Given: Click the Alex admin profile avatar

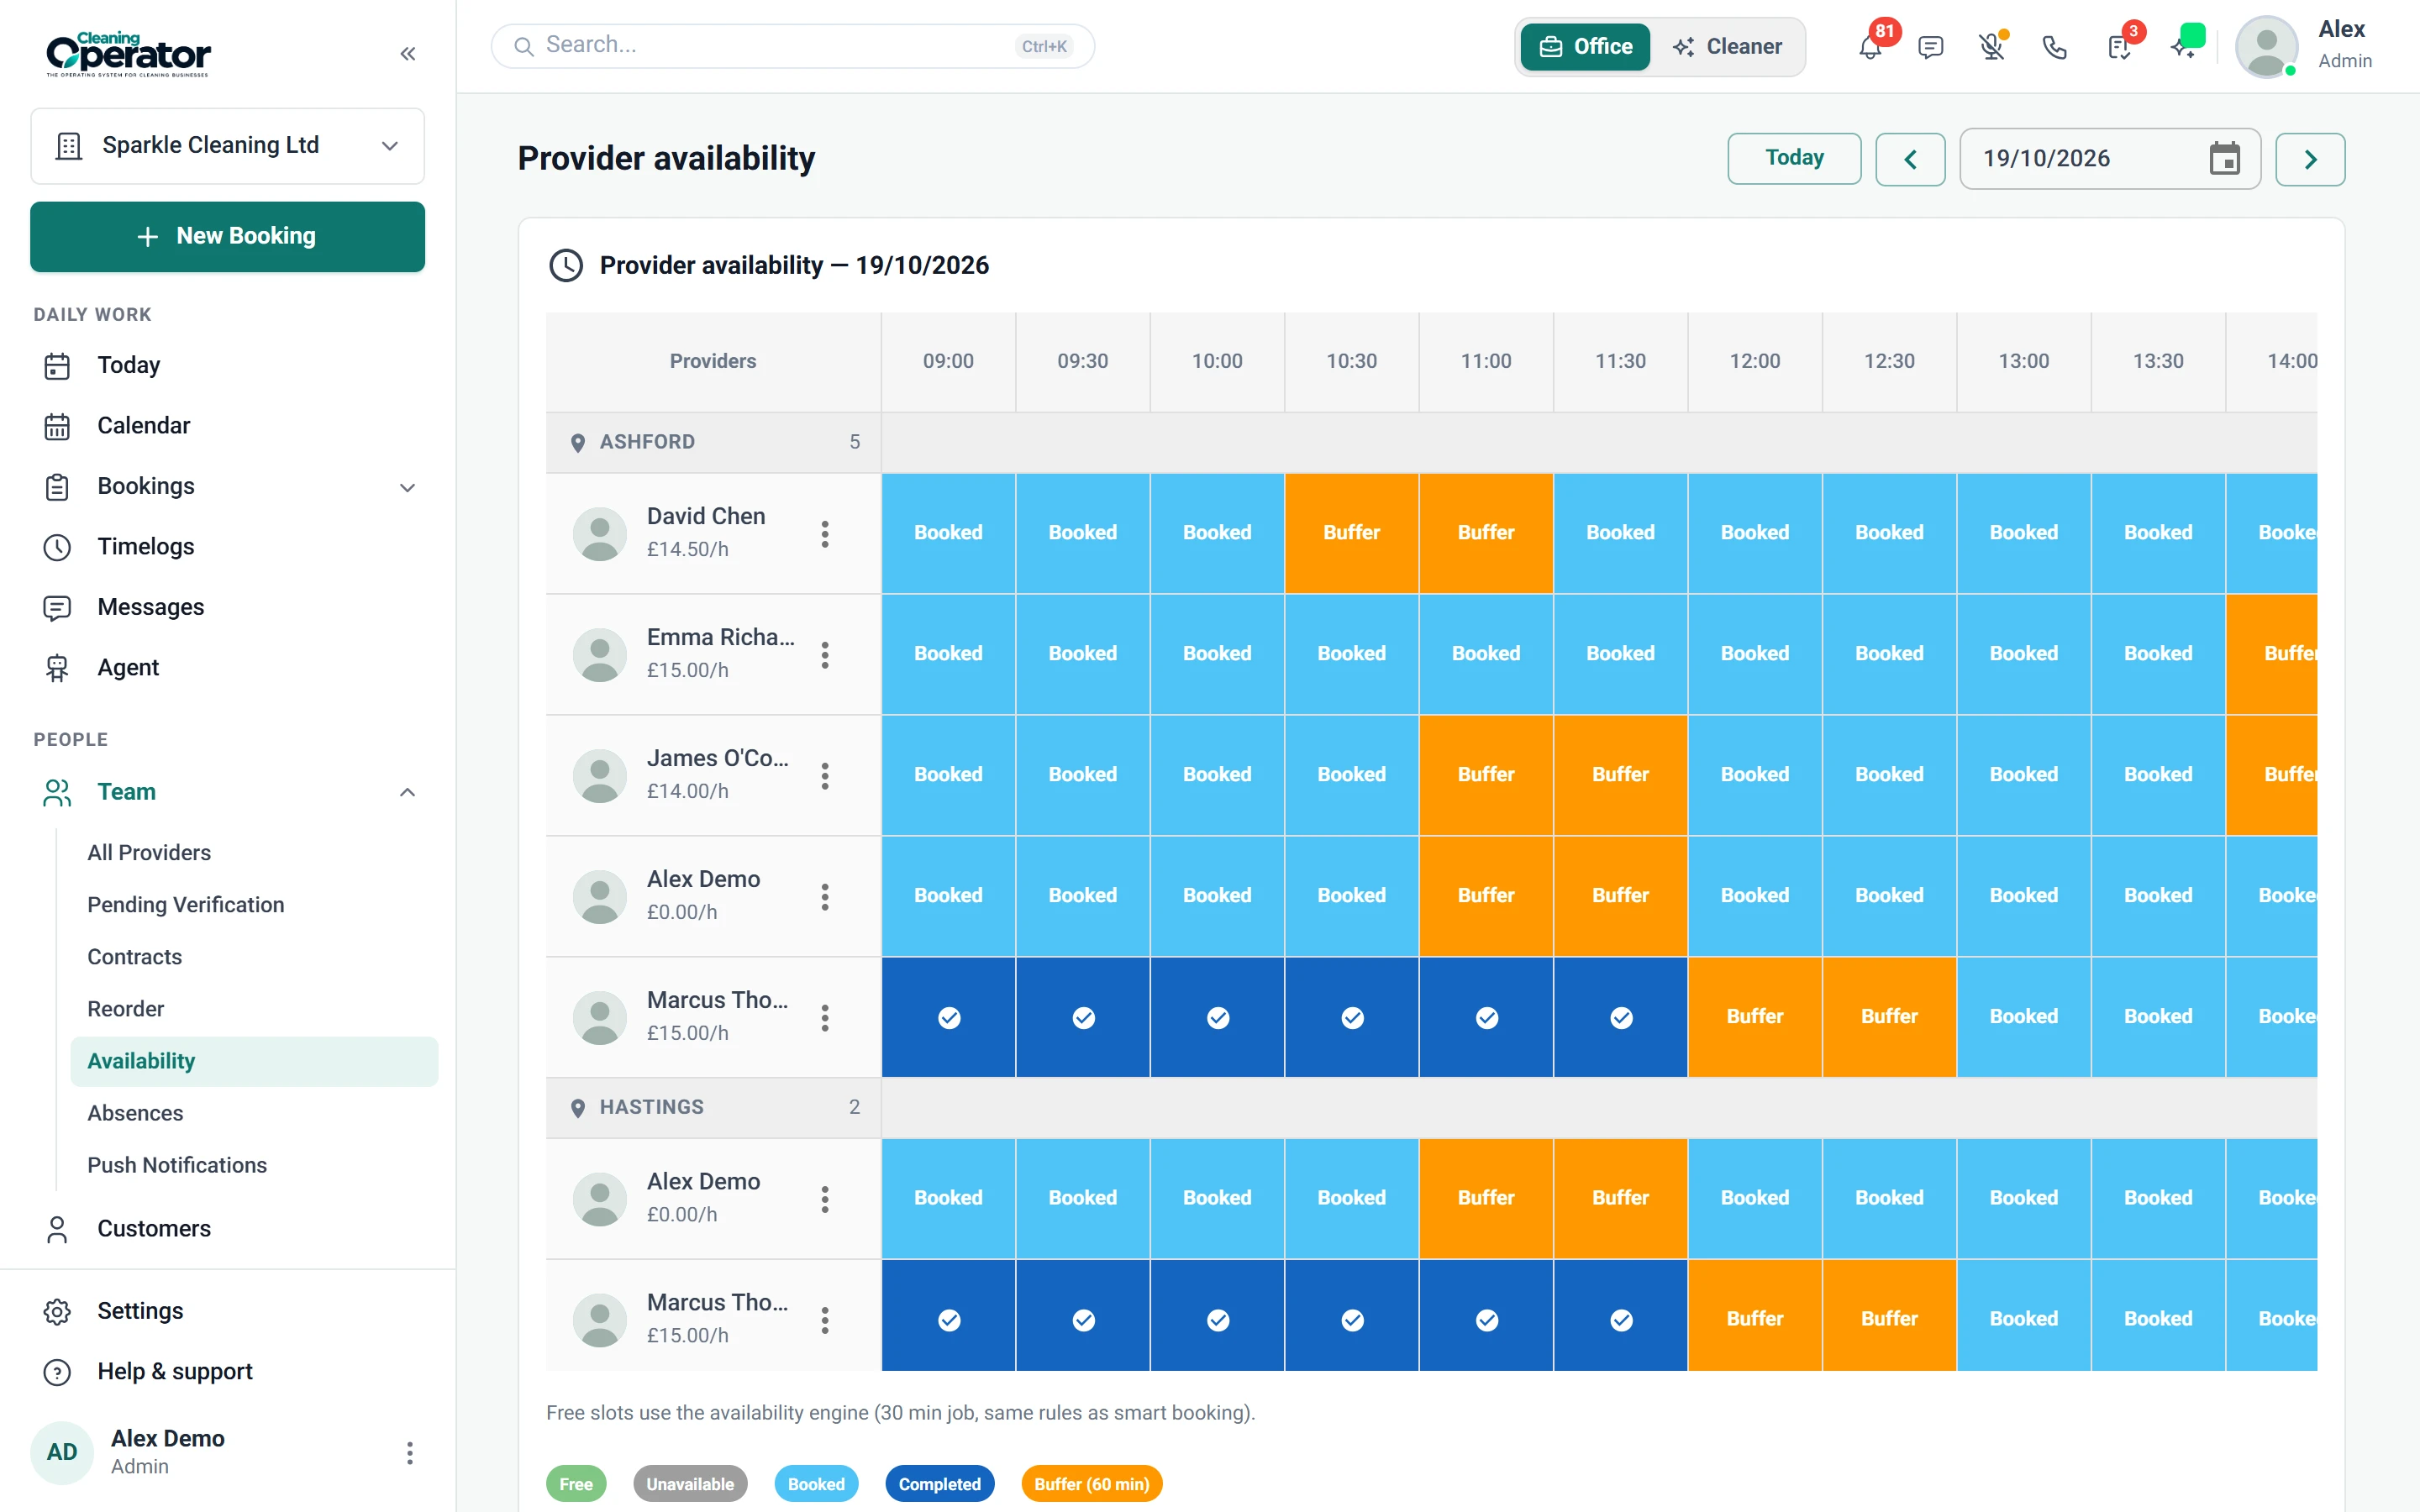Looking at the screenshot, I should point(2266,46).
